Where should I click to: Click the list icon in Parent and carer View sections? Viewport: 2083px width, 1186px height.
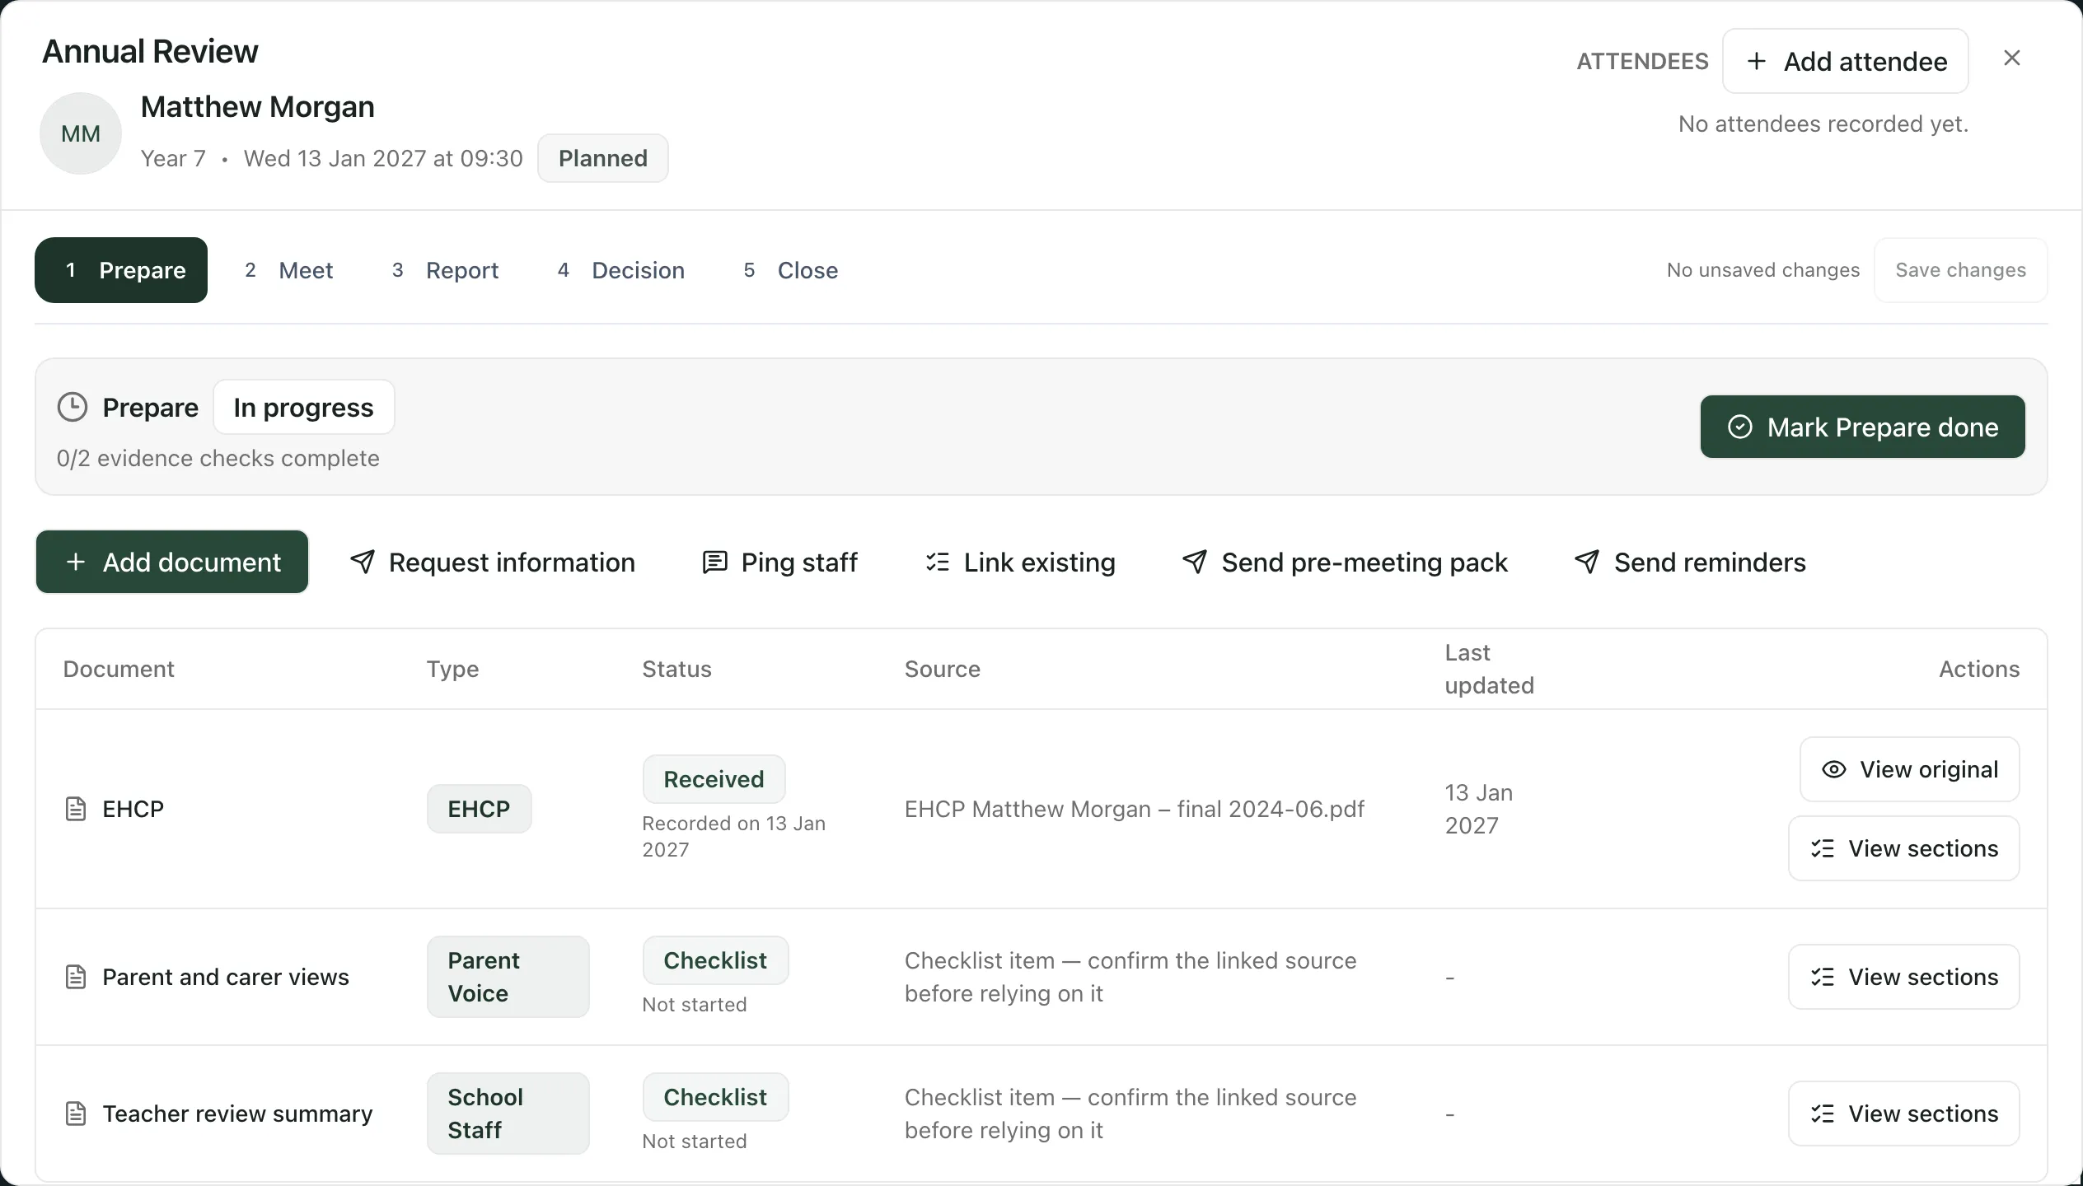tap(1823, 977)
